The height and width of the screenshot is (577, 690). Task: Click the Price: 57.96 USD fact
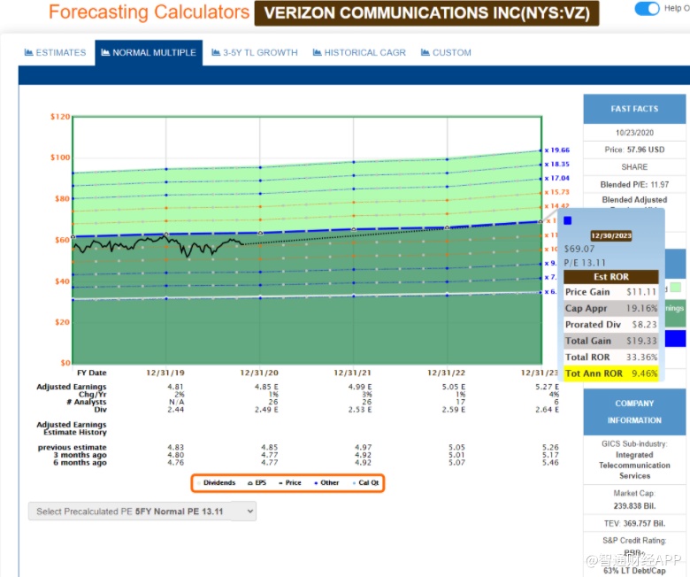pyautogui.click(x=634, y=150)
